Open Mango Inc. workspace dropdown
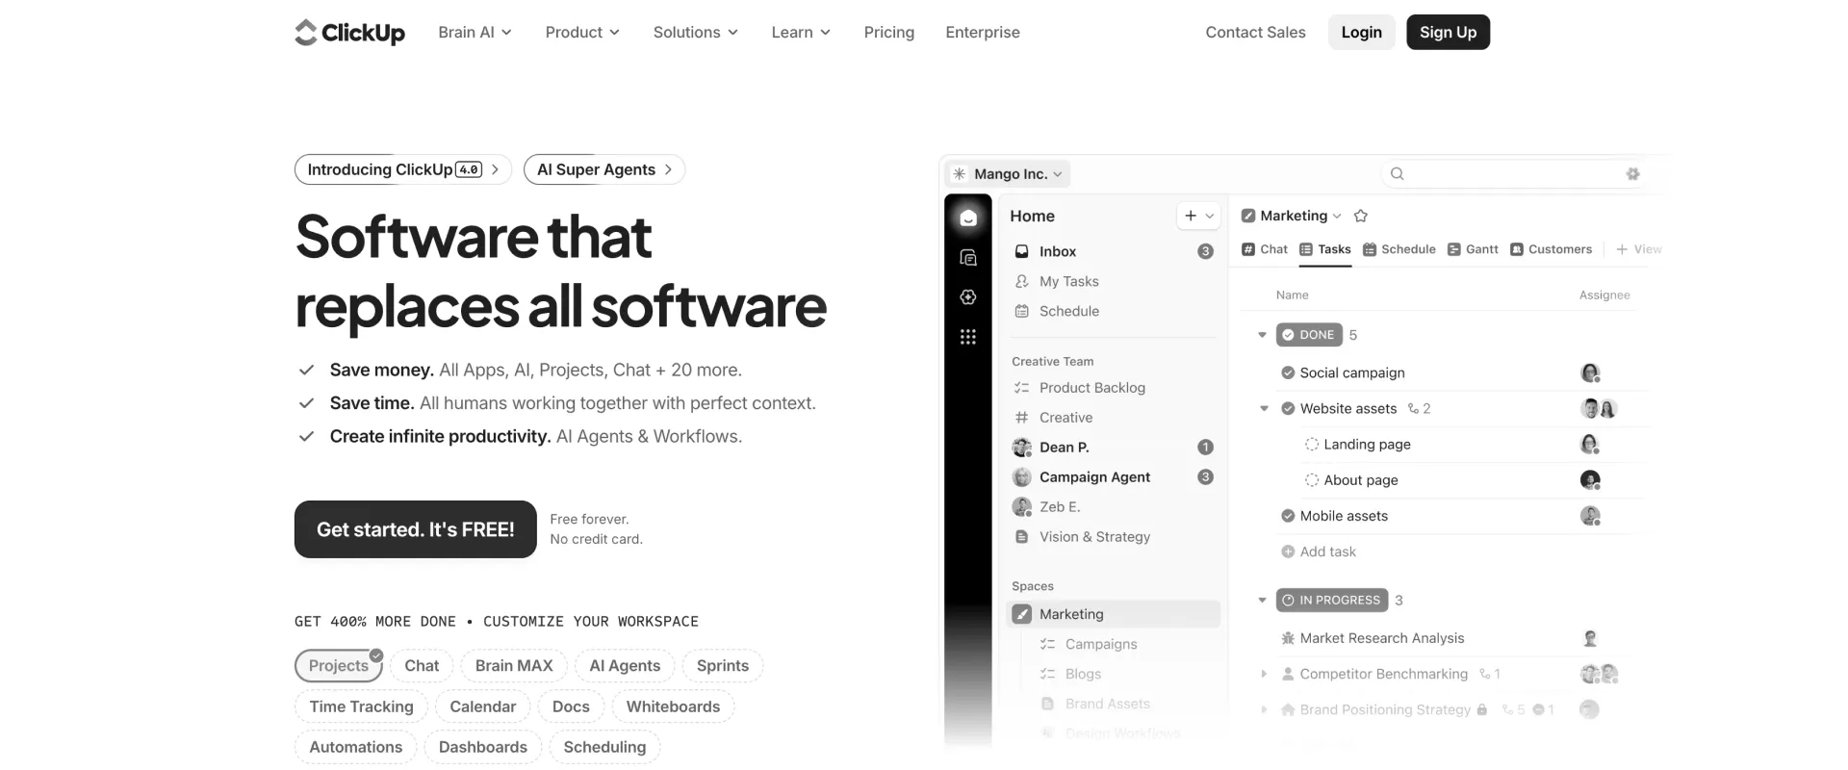Image resolution: width=1848 pixels, height=770 pixels. click(x=1010, y=174)
